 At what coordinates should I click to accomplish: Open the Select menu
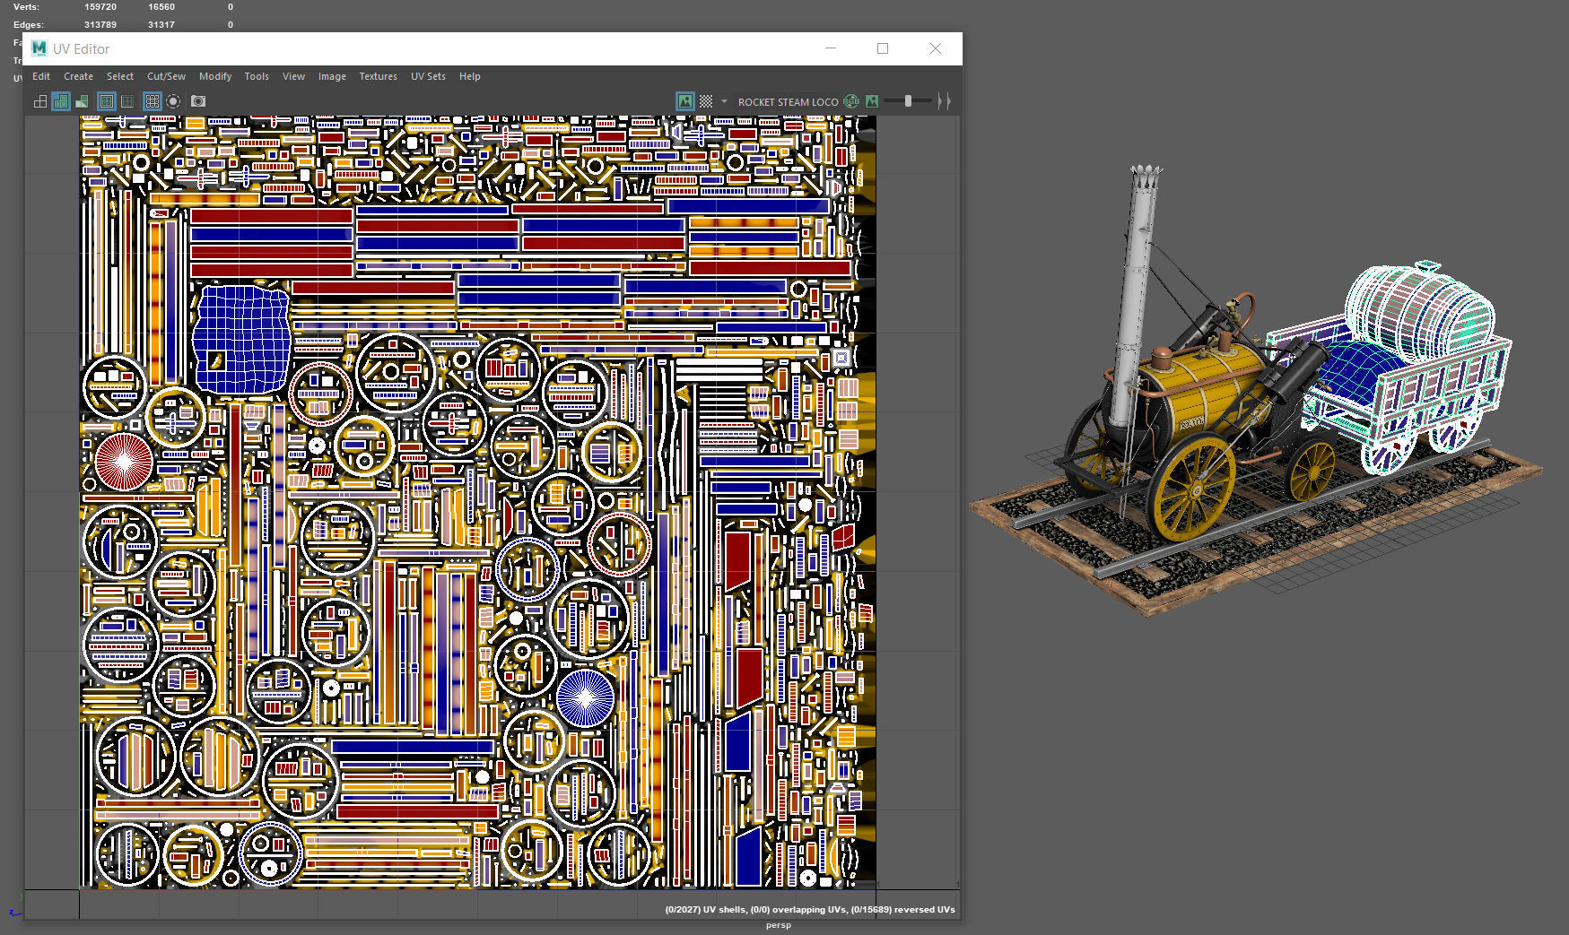pyautogui.click(x=120, y=76)
